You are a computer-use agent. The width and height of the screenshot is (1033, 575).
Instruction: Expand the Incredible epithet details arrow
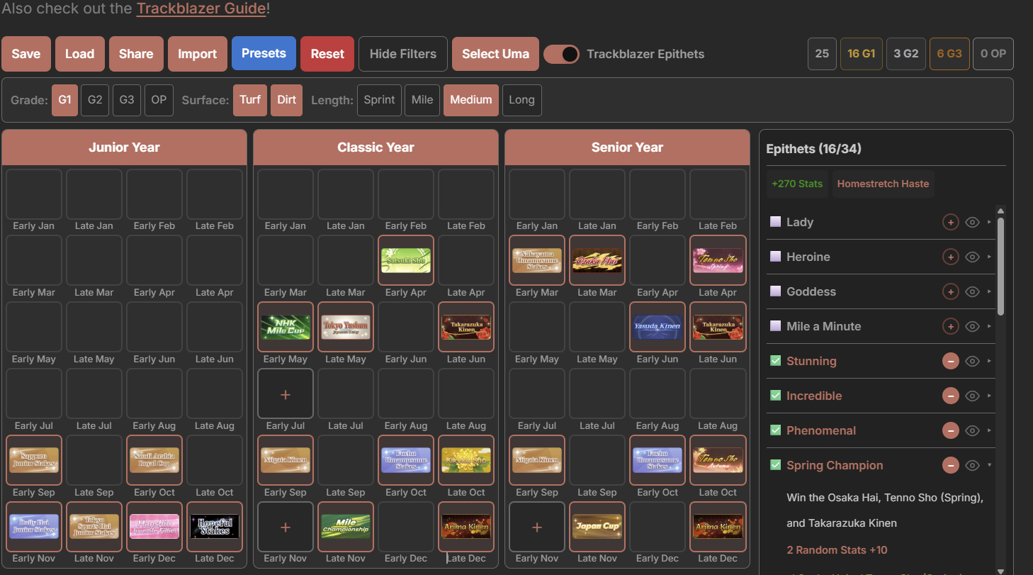pos(989,396)
